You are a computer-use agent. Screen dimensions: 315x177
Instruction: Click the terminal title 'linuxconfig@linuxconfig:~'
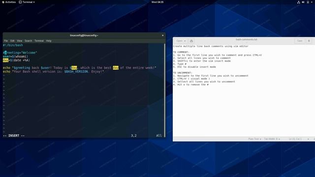[x=84, y=35]
